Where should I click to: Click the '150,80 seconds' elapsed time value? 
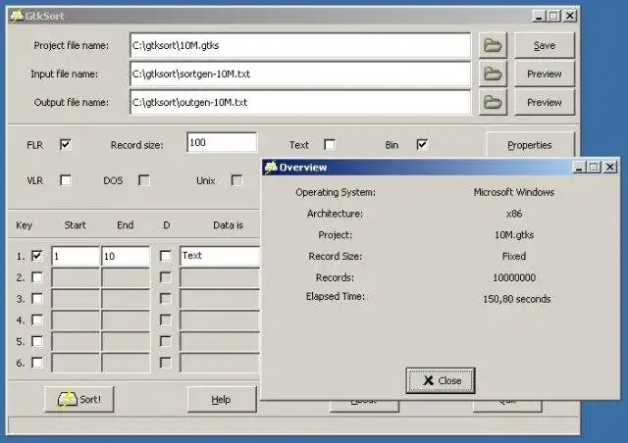(x=517, y=299)
